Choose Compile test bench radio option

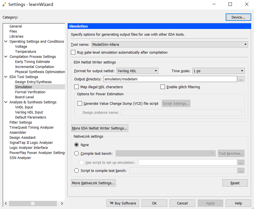tap(76, 153)
